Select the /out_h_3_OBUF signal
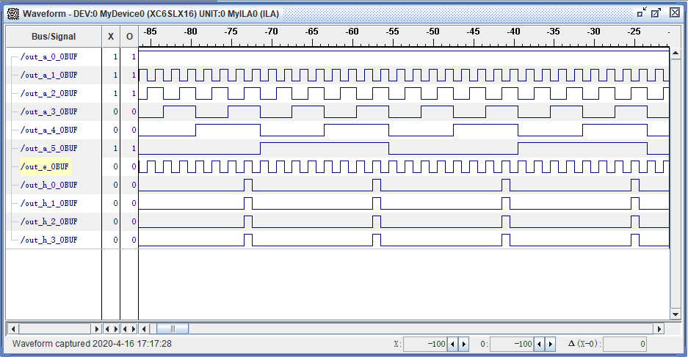Viewport: 688px width, 357px height. (x=48, y=240)
